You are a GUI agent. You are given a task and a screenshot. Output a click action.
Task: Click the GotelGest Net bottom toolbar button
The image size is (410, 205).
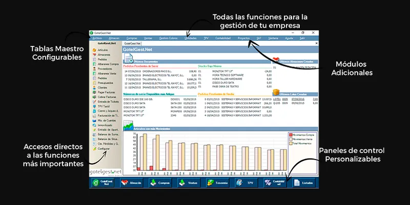pyautogui.click(x=103, y=183)
